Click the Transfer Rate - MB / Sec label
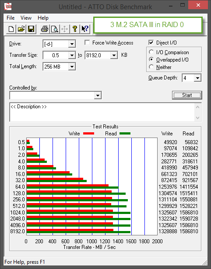The height and width of the screenshot is (269, 211). 89,247
